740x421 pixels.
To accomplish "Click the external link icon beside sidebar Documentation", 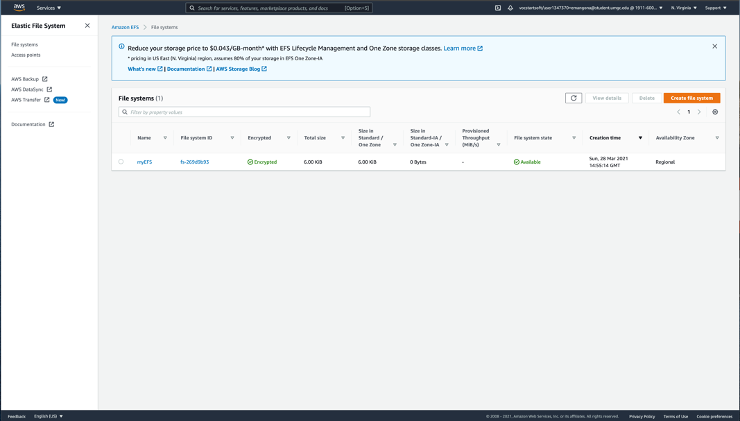I will [51, 124].
